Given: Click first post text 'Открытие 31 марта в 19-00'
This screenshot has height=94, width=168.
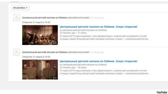Looking at the screenshot, I should tap(36, 22).
